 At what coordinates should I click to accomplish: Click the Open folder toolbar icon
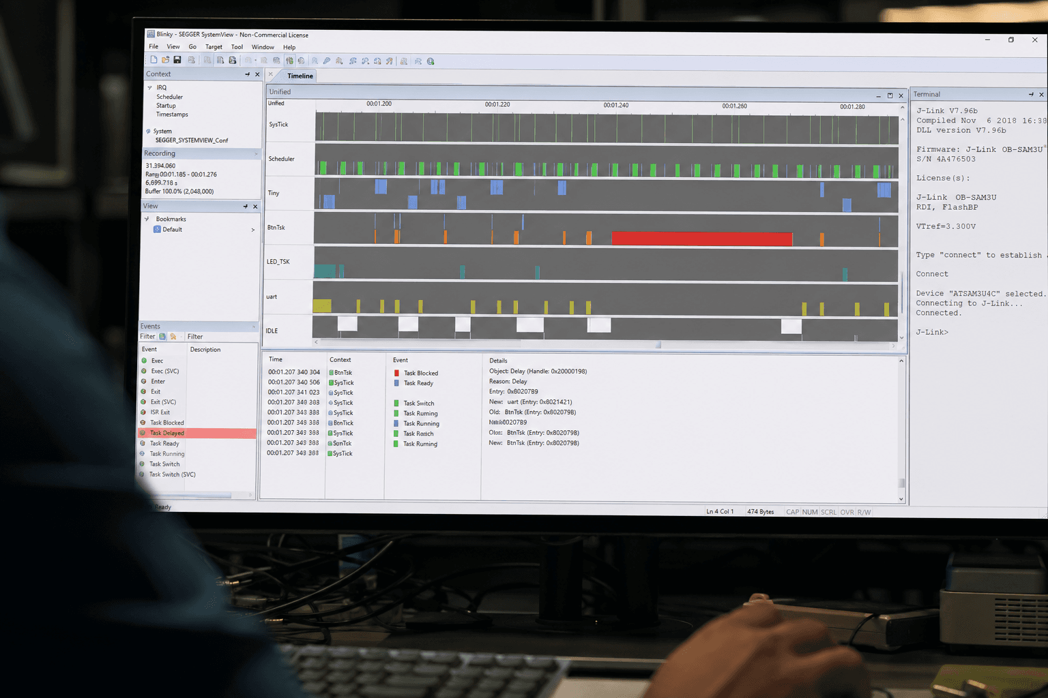point(165,60)
